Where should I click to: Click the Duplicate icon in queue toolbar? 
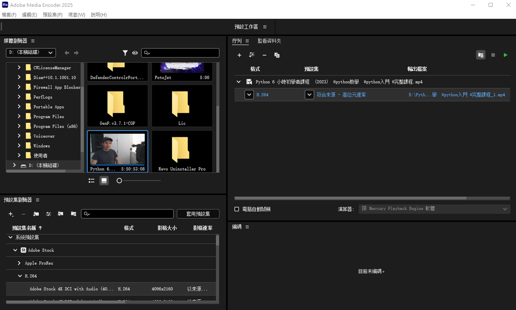coord(277,55)
